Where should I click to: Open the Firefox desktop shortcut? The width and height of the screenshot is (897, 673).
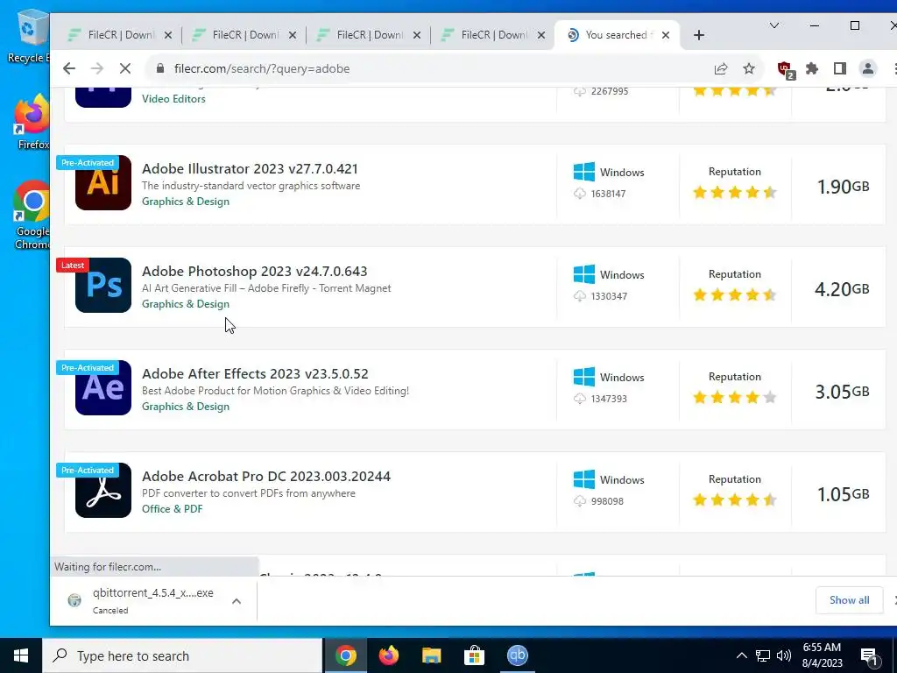coord(32,122)
